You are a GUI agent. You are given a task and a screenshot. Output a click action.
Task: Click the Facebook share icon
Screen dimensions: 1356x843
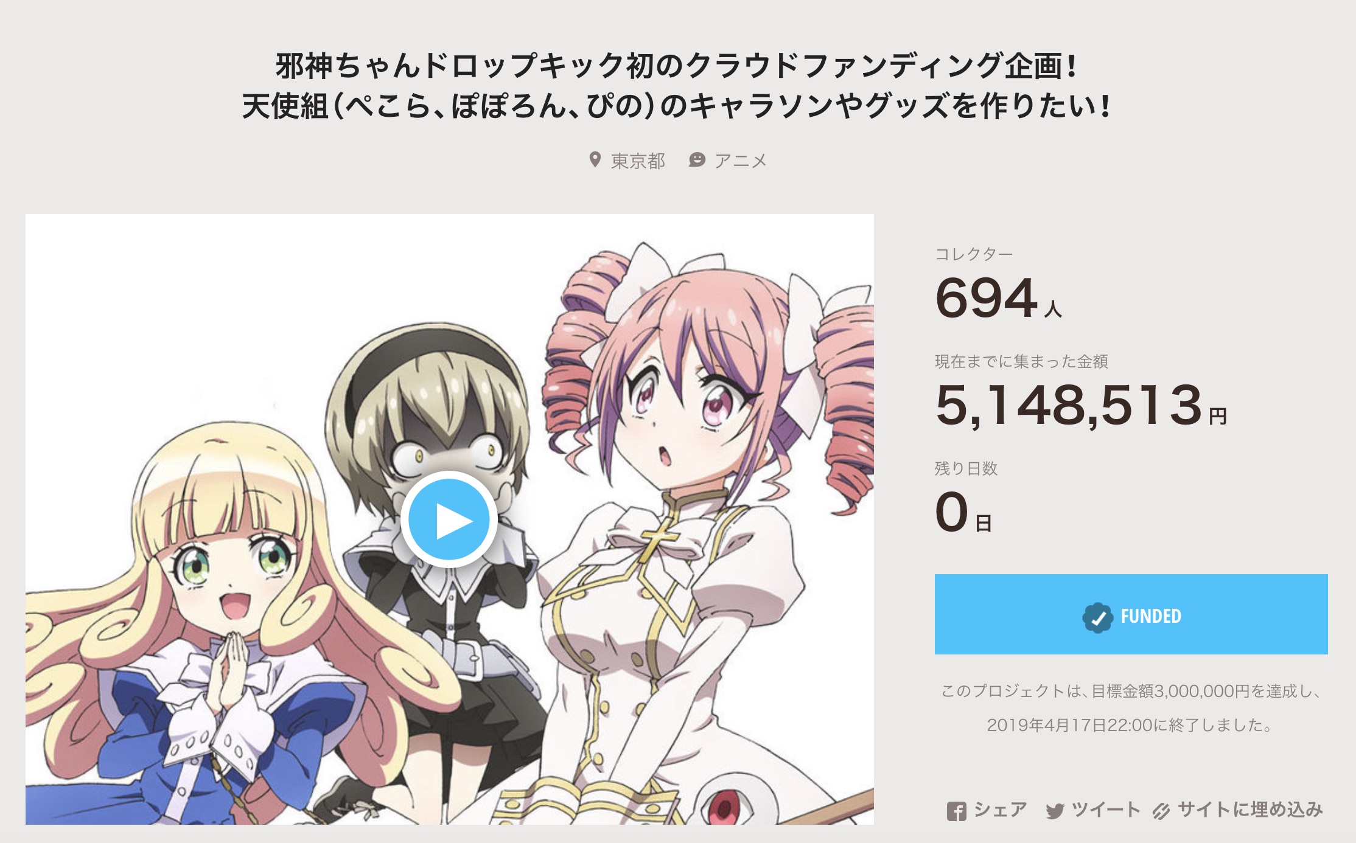(956, 811)
